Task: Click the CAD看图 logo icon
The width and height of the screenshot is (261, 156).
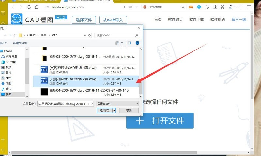Action: [x=18, y=20]
